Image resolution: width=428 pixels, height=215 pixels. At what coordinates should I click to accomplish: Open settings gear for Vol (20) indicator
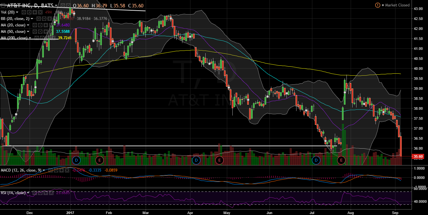pos(29,12)
